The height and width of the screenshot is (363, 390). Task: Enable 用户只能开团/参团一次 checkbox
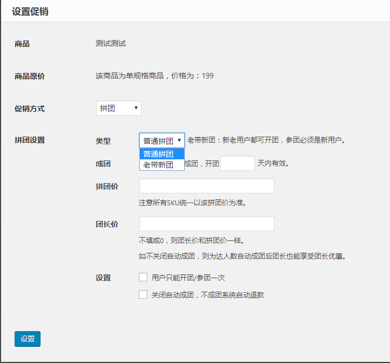point(143,277)
